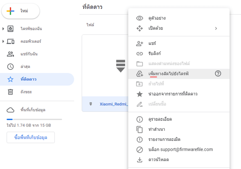Select the Xiaomi_Redmi file thumbnail
The height and width of the screenshot is (169, 241).
coord(105,66)
